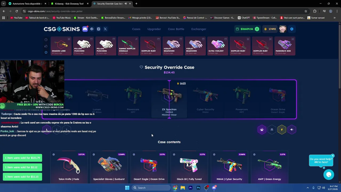This screenshot has width=341, height=192.
Task: Open the Dragon Lore recent drop
Action: click(x=61, y=46)
